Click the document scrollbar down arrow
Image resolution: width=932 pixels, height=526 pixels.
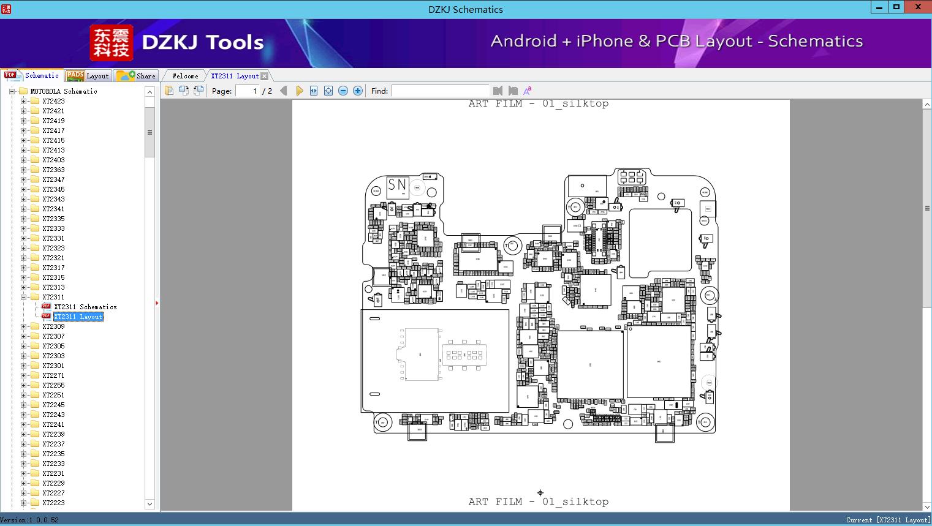coord(927,506)
